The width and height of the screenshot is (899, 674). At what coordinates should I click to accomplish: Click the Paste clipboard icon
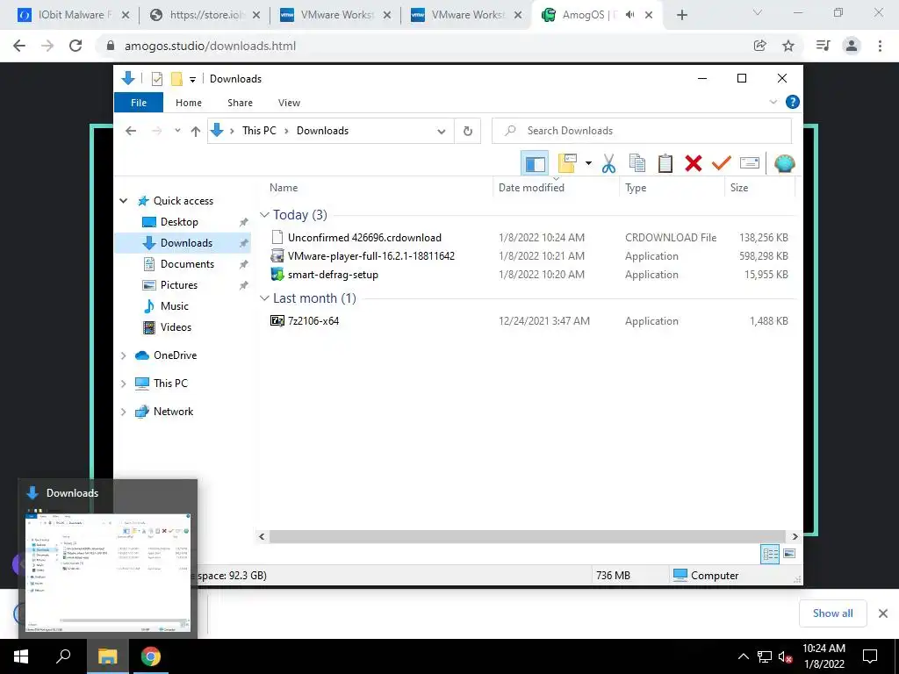click(x=665, y=163)
